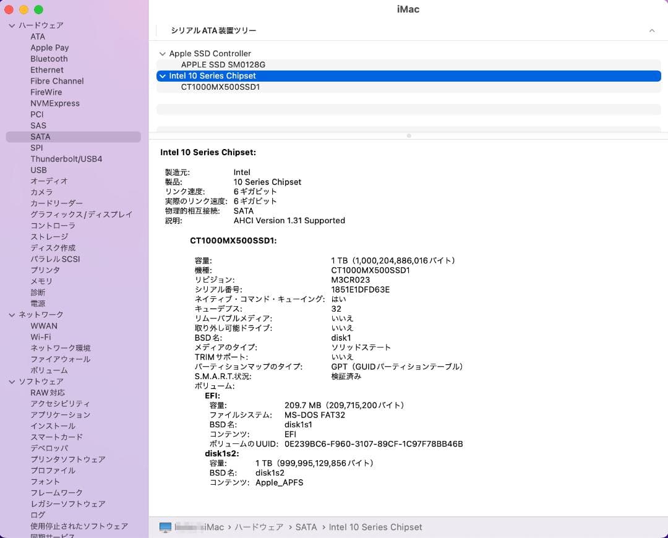Click Intel 10 Series Chipset in path bar
Screen dimensions: 668x538
376,527
